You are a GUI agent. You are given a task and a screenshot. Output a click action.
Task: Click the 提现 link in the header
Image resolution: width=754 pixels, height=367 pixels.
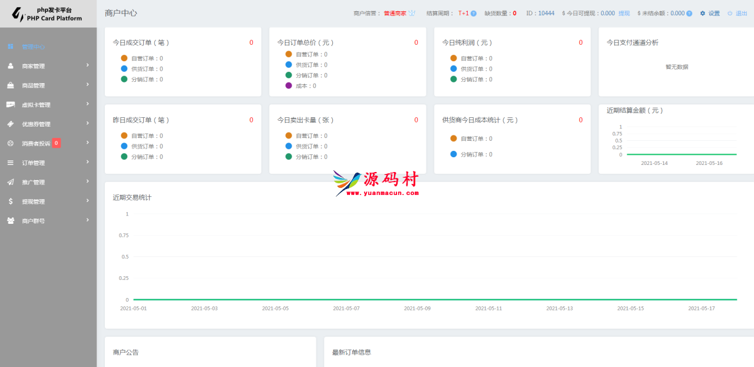pos(624,14)
